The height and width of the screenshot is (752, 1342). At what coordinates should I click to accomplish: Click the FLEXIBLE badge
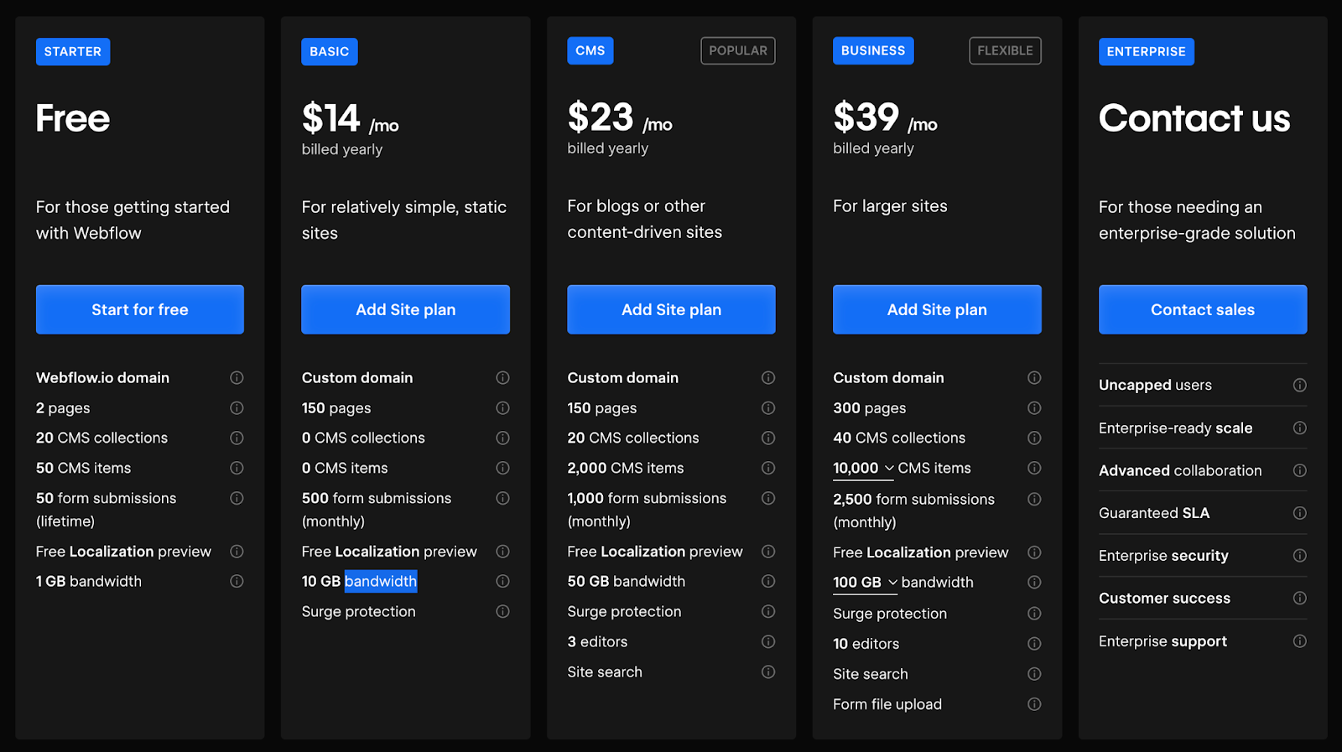click(x=1006, y=51)
